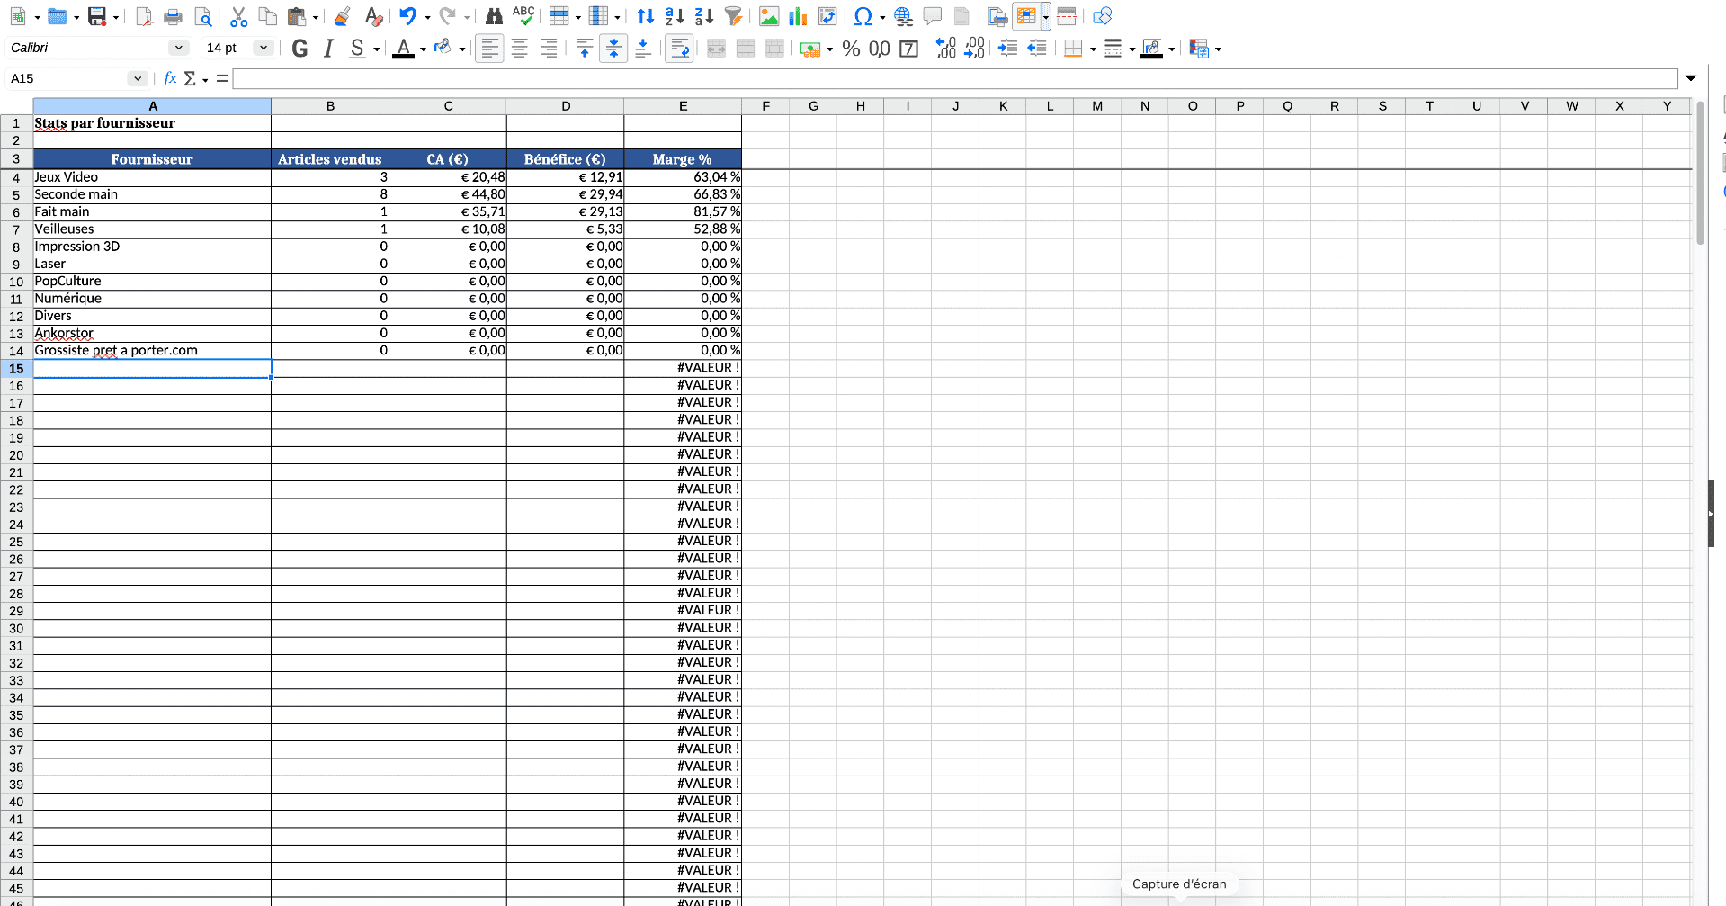
Task: Insert an image from the toolbar
Action: coord(769,16)
